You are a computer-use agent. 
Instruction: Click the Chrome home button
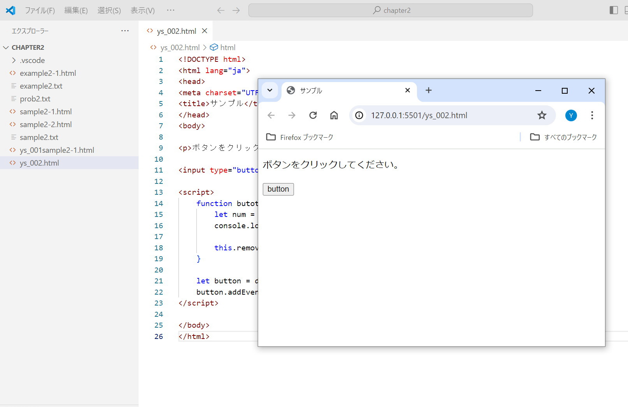pyautogui.click(x=334, y=115)
